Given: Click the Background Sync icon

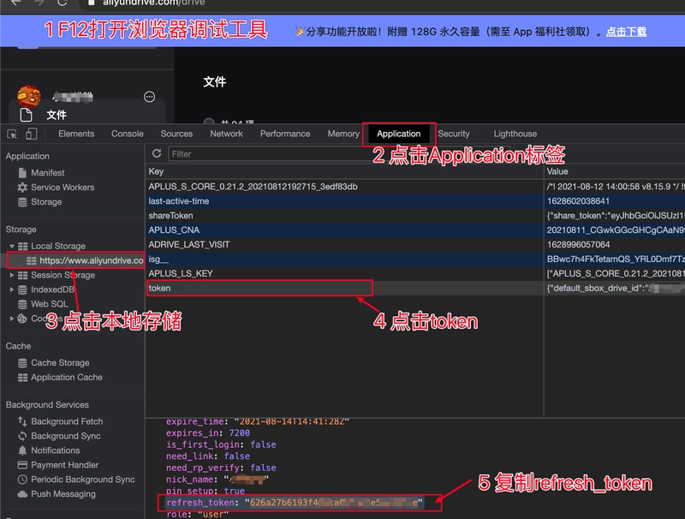Looking at the screenshot, I should 22,436.
